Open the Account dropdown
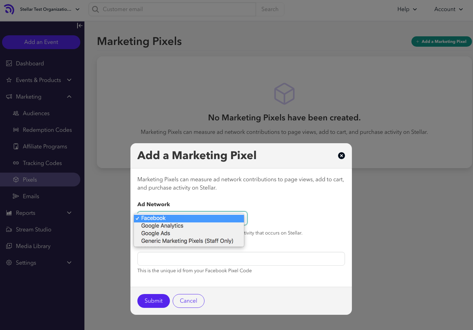Screen dimensions: 473x330 point(448,9)
